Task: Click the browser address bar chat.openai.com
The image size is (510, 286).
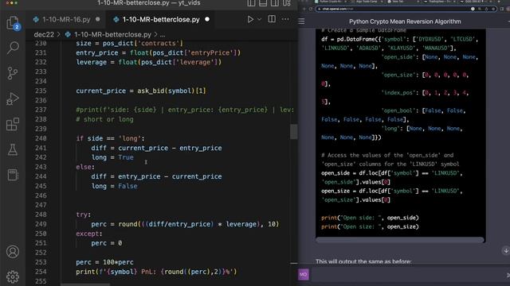Action: (406, 9)
